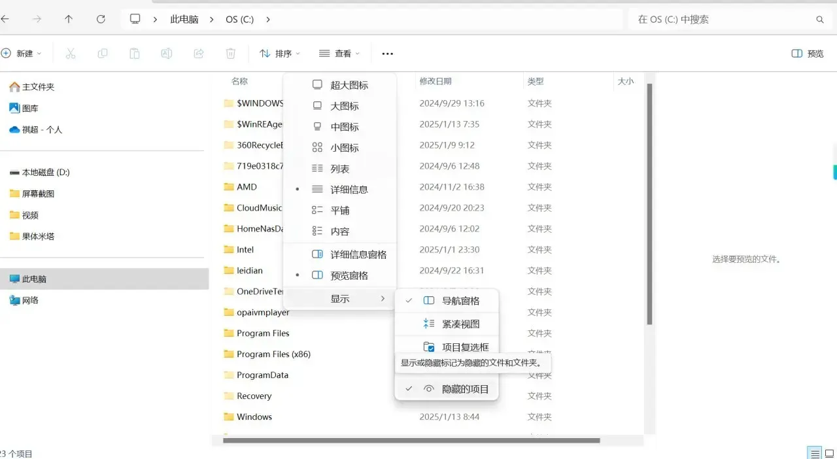837x459 pixels.
Task: Select 此电脑 in navigation pane
Action: [105, 279]
